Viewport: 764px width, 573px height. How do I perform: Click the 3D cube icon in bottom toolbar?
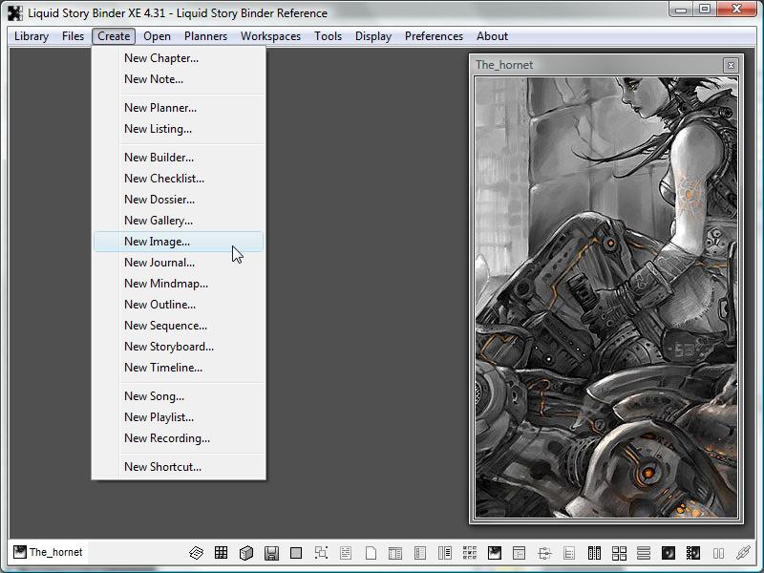pyautogui.click(x=245, y=553)
